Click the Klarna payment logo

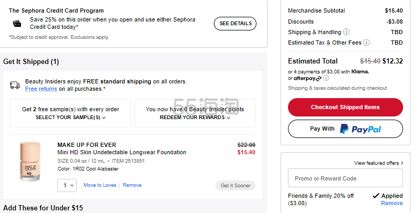[360, 71]
